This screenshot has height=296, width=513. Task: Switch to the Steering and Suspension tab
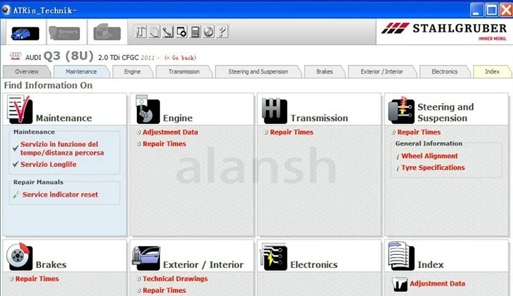(258, 72)
